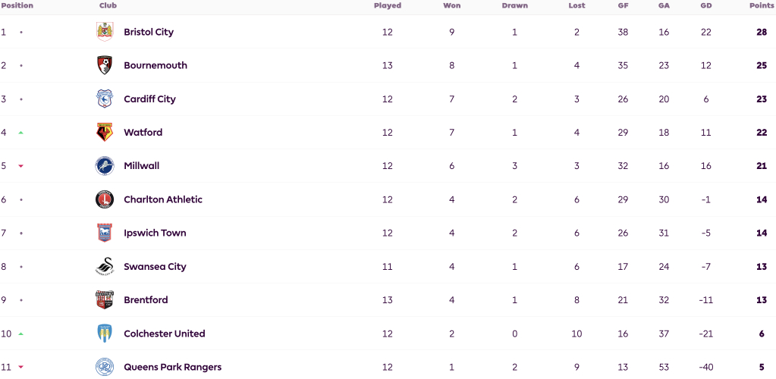This screenshot has width=776, height=379.
Task: Click the Charlton Athletic crest
Action: 105,199
